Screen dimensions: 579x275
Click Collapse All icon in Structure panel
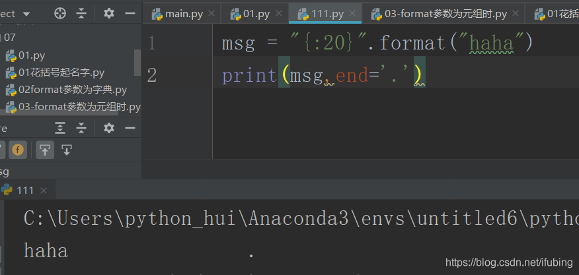click(x=81, y=129)
